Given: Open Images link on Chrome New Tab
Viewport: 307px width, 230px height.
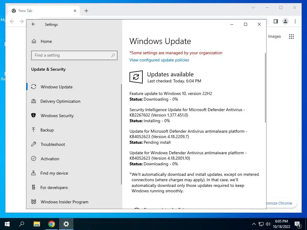Looking at the screenshot, I should (x=274, y=36).
